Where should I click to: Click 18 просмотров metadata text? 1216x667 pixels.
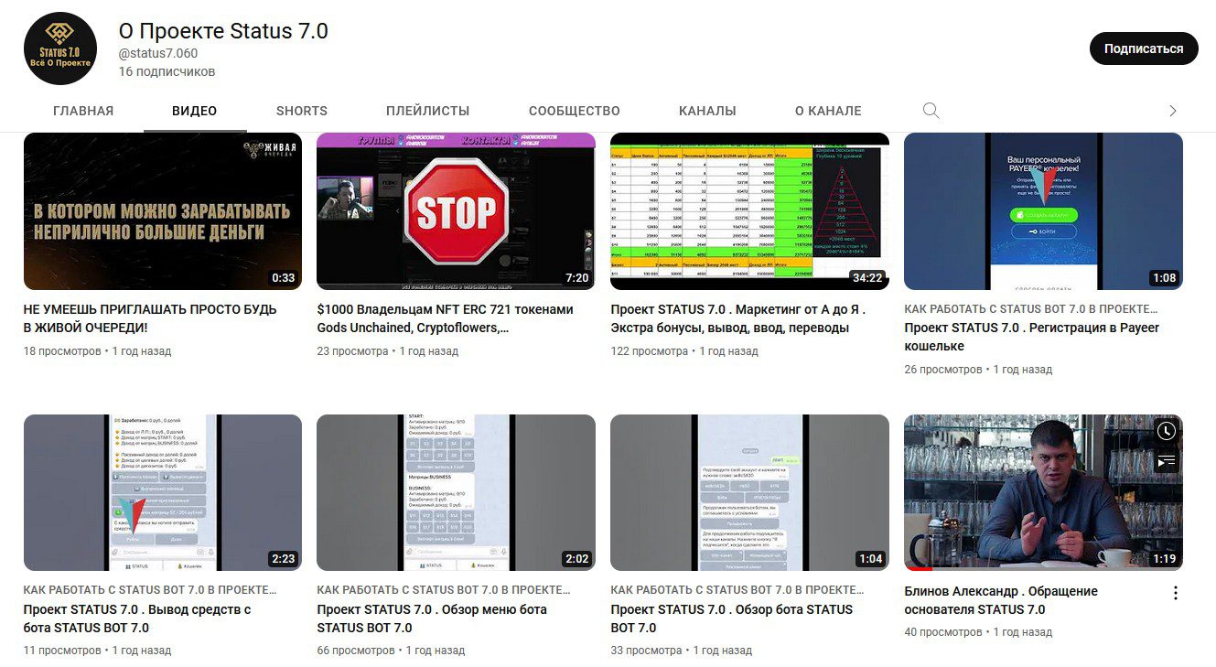coord(62,351)
